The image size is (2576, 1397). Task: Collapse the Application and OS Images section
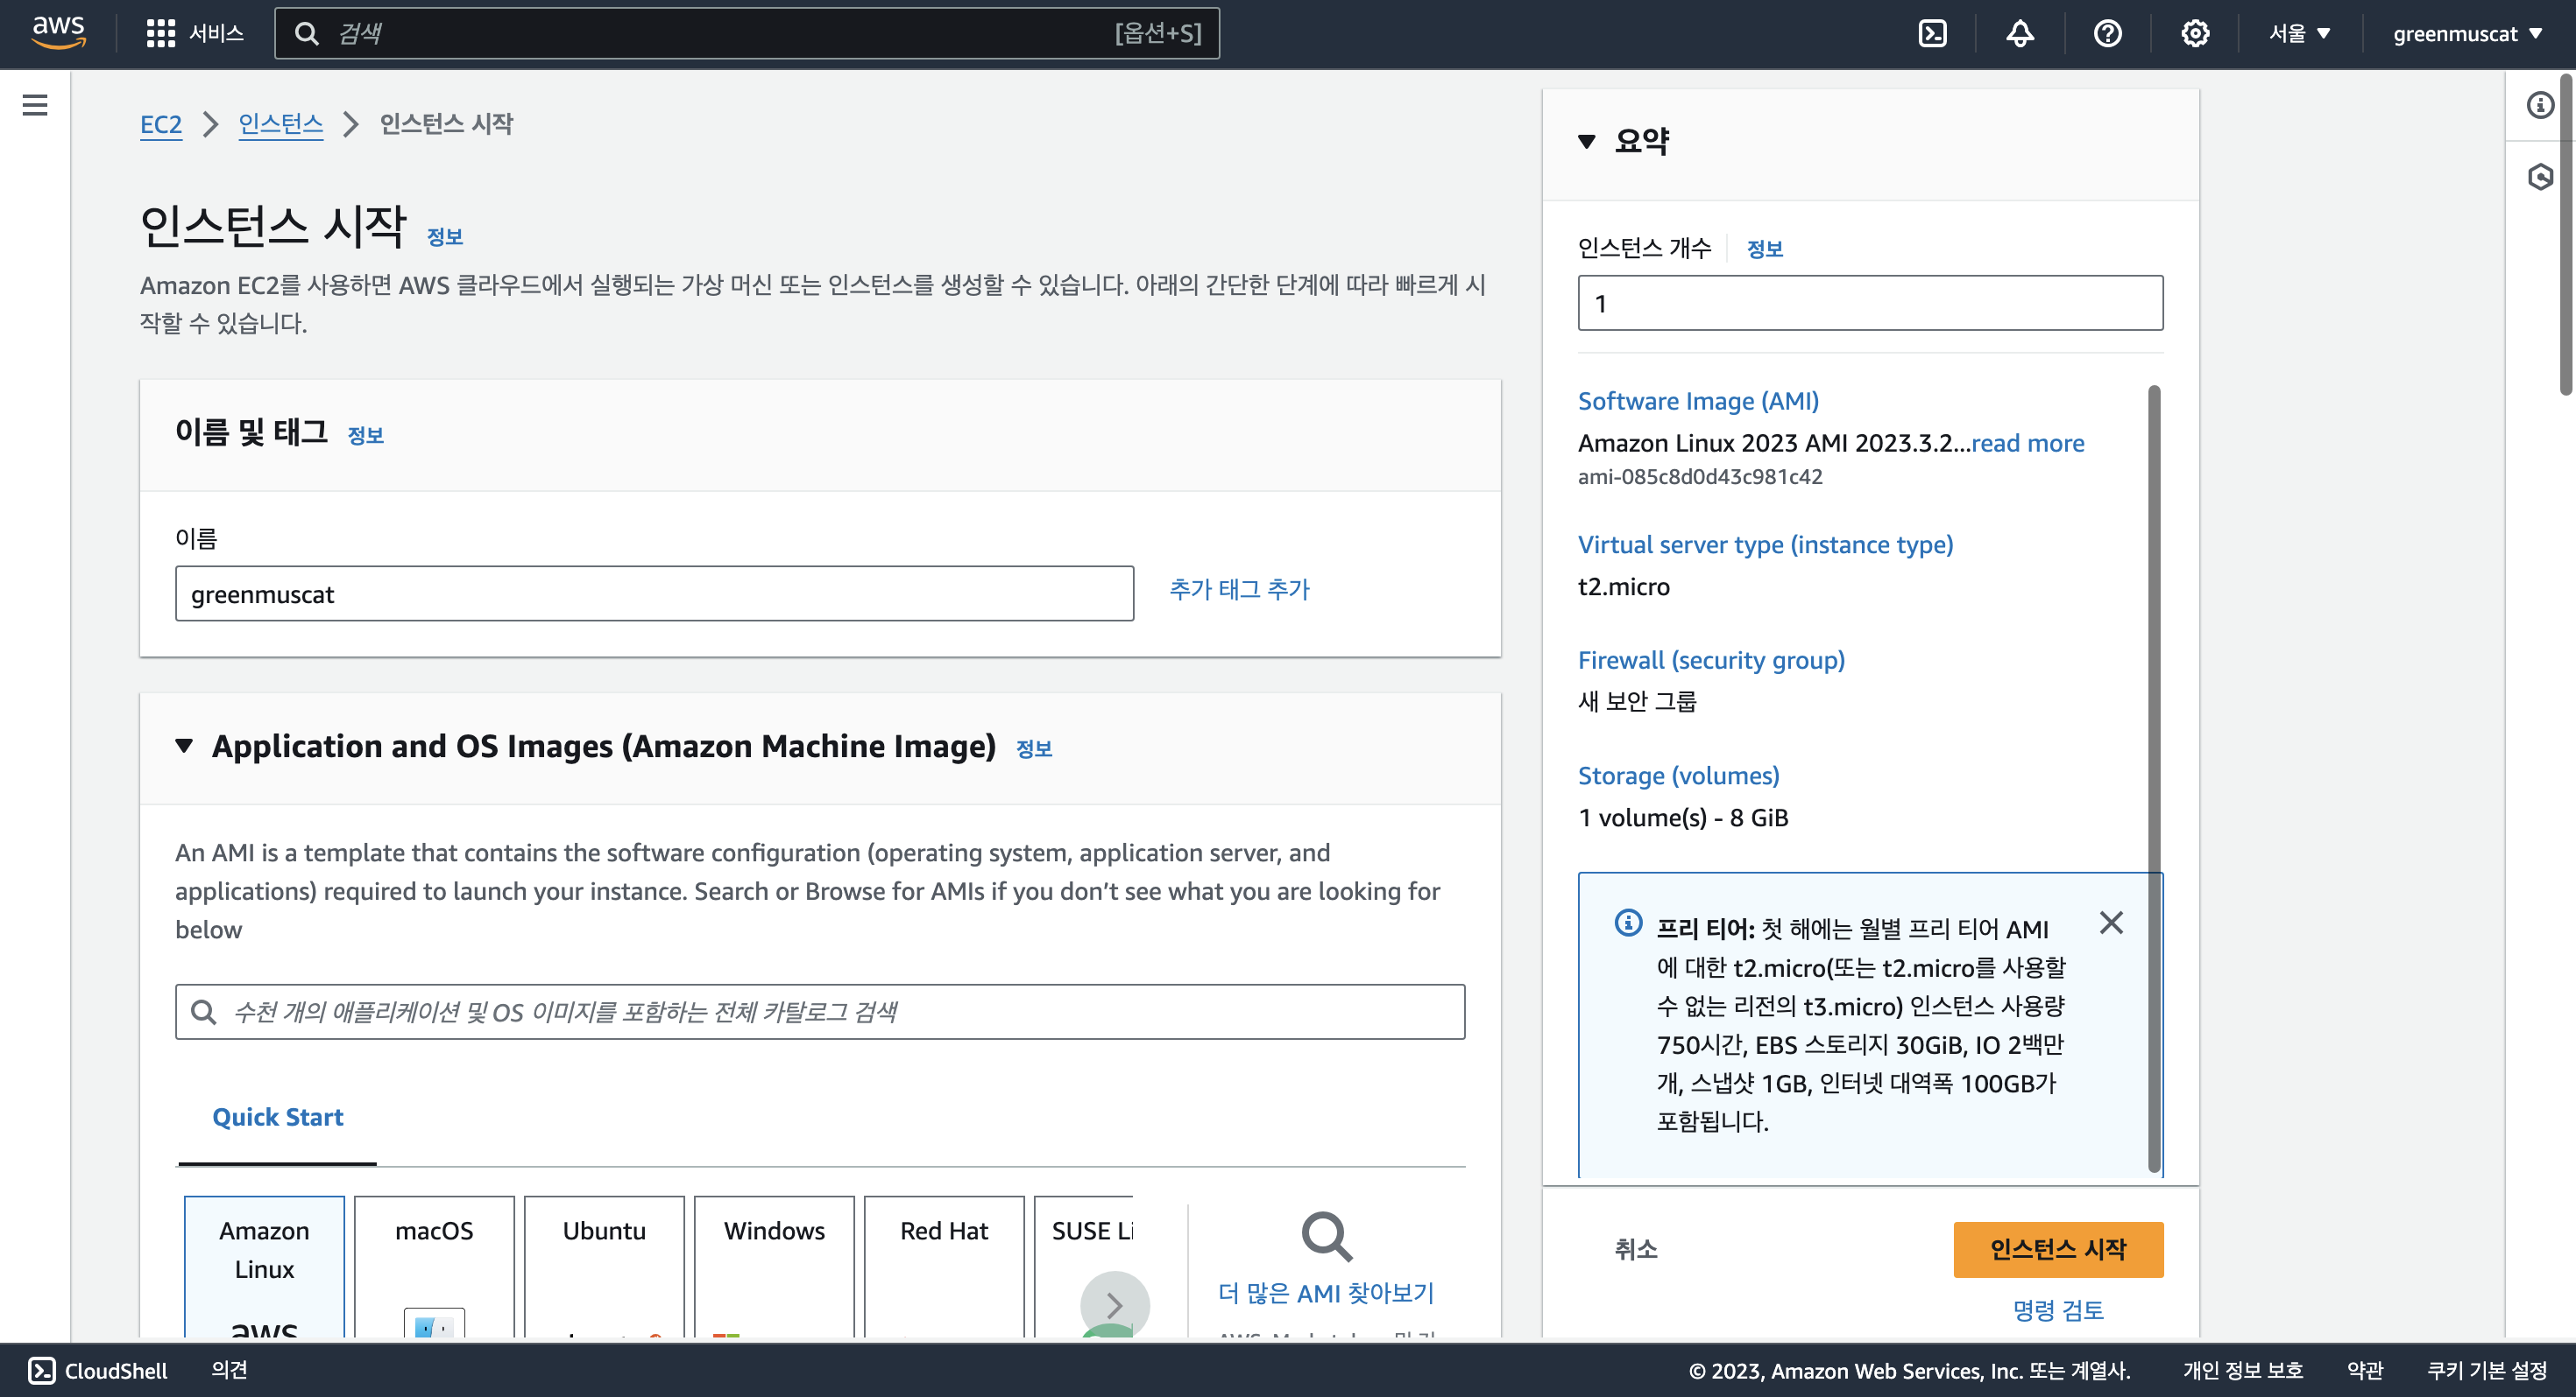pyautogui.click(x=184, y=746)
